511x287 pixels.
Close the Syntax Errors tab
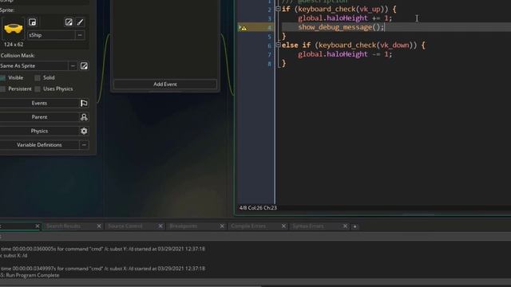(x=345, y=226)
